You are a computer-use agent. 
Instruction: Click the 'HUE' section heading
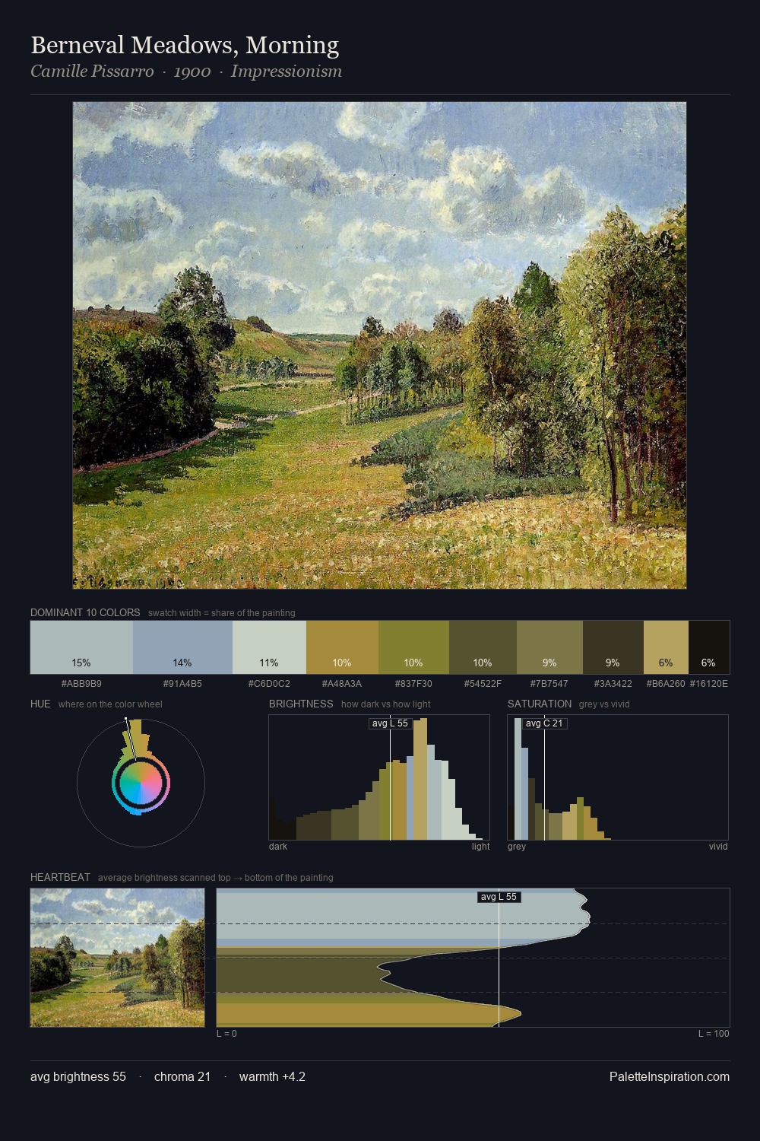point(40,704)
